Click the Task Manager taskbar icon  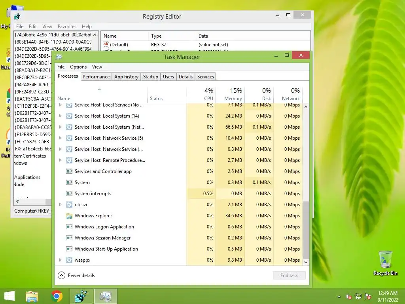[105, 296]
